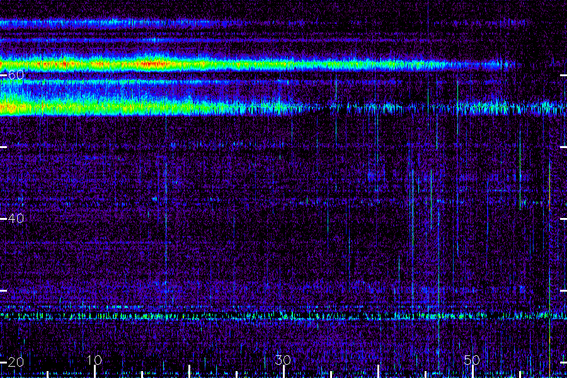Click the 50 time axis label

coord(472,360)
